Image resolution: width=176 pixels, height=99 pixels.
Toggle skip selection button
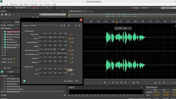pyautogui.click(x=138, y=82)
